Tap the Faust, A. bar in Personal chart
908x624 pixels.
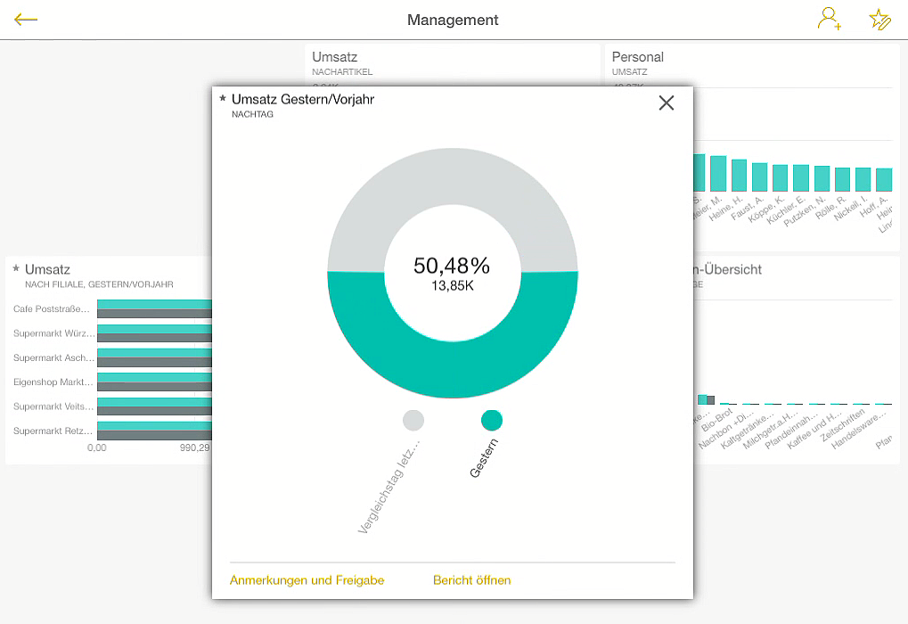coord(739,175)
